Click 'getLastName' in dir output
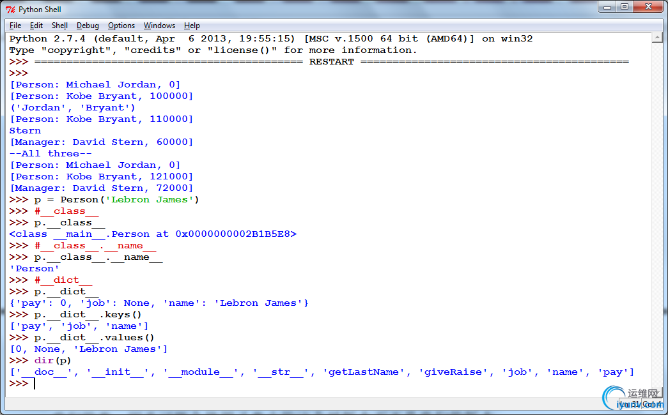668x415 pixels. point(363,372)
